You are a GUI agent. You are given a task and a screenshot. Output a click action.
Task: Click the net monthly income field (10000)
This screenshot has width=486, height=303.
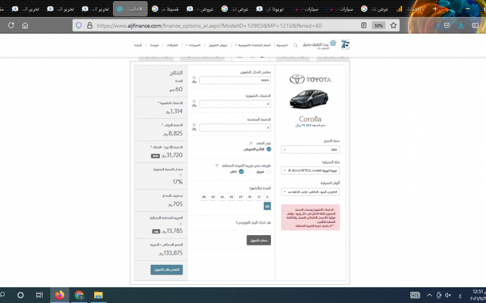(235, 81)
